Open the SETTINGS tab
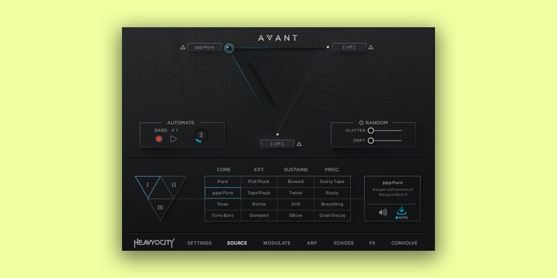The width and height of the screenshot is (557, 278). [199, 243]
